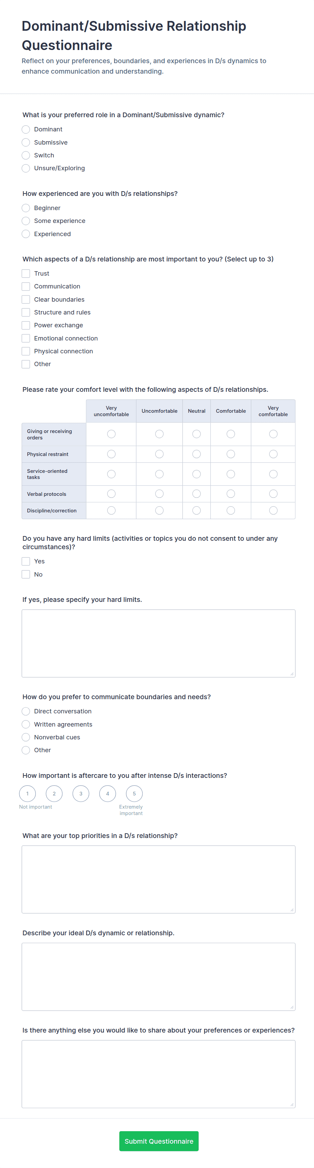Select "Nonverbal cues" communication preference
The height and width of the screenshot is (1168, 314).
(26, 737)
